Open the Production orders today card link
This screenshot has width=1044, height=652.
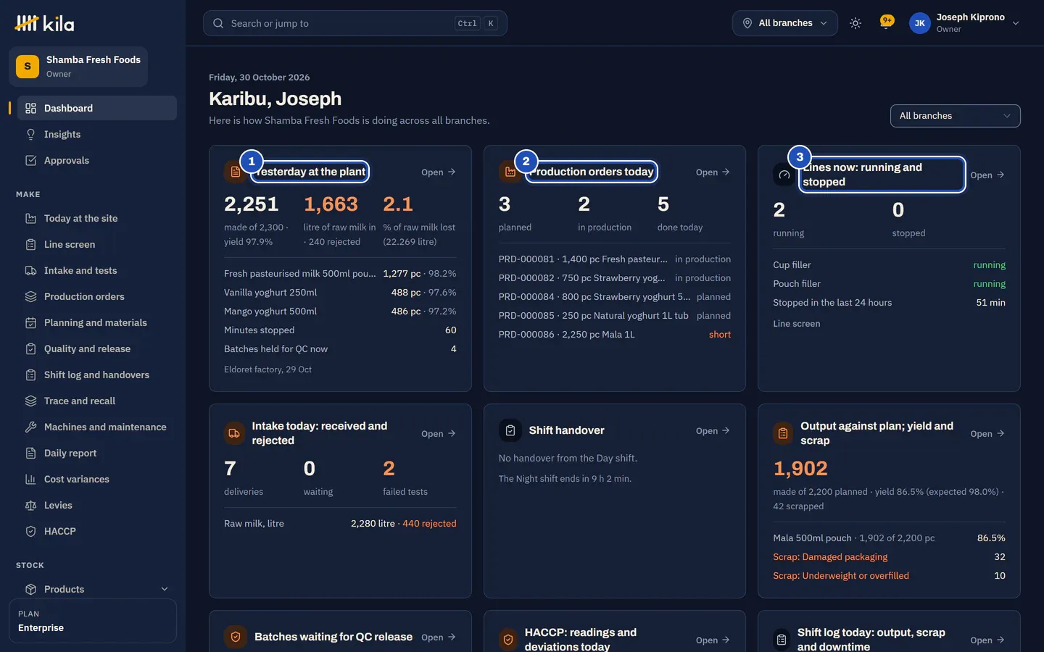[713, 172]
